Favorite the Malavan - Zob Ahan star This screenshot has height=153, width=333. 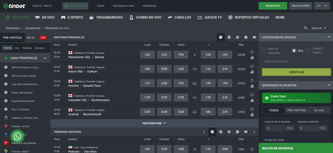pyautogui.click(x=252, y=149)
